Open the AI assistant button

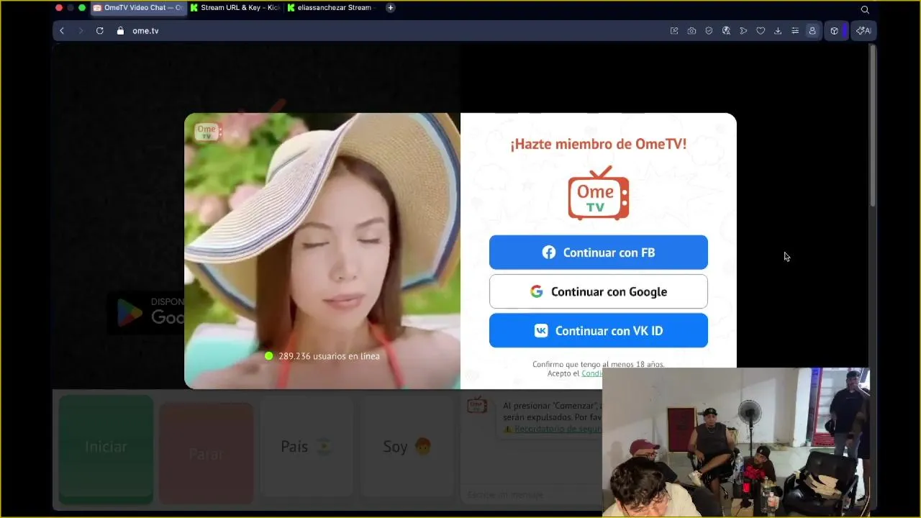(x=863, y=31)
